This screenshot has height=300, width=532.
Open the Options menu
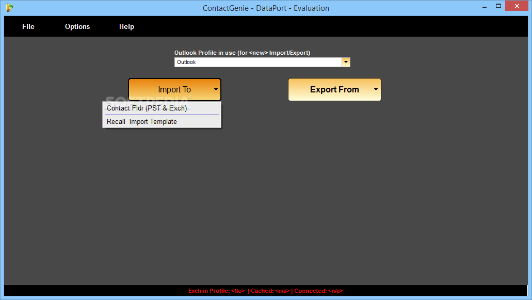point(77,26)
